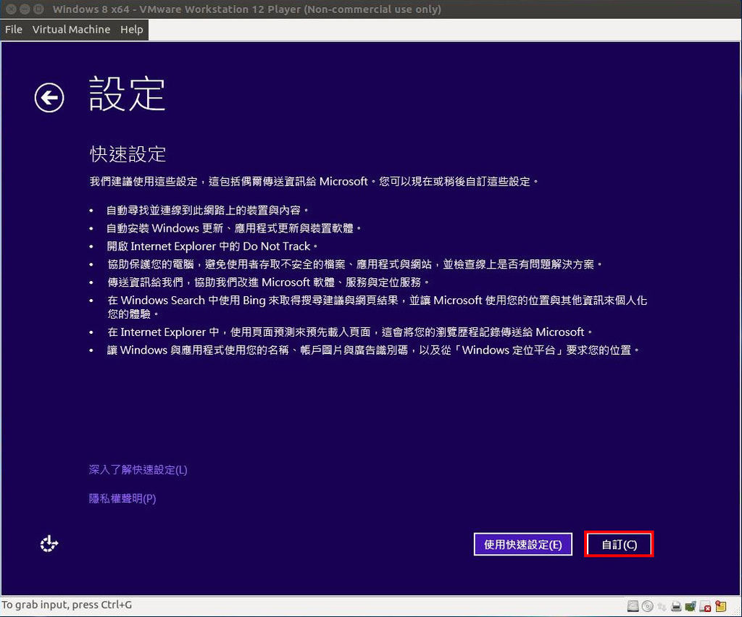The width and height of the screenshot is (742, 617).
Task: Click the back arrow next to 設定
Action: tap(49, 98)
